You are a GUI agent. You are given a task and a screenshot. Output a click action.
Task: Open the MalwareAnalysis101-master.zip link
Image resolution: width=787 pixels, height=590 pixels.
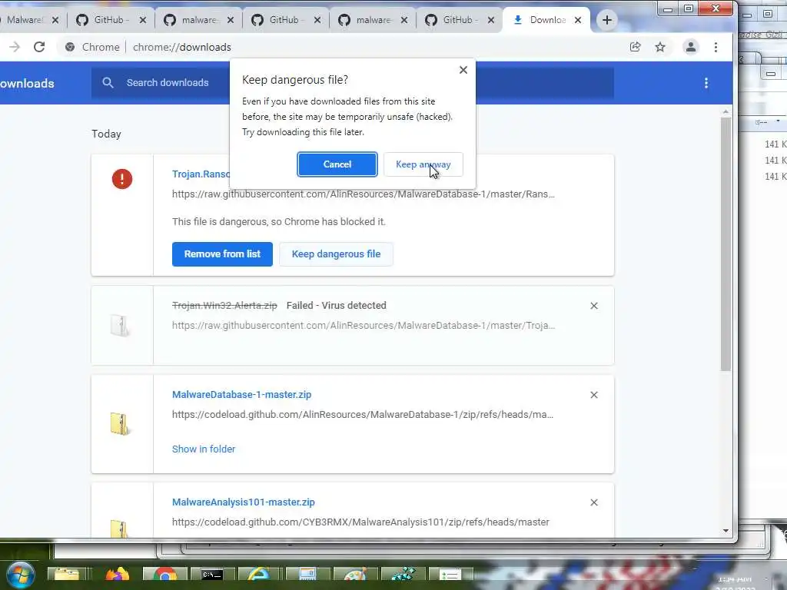pyautogui.click(x=244, y=502)
